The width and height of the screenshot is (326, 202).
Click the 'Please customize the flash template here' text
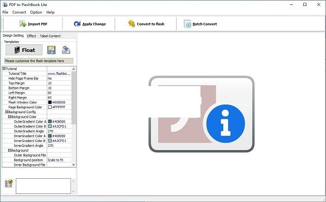(x=34, y=61)
